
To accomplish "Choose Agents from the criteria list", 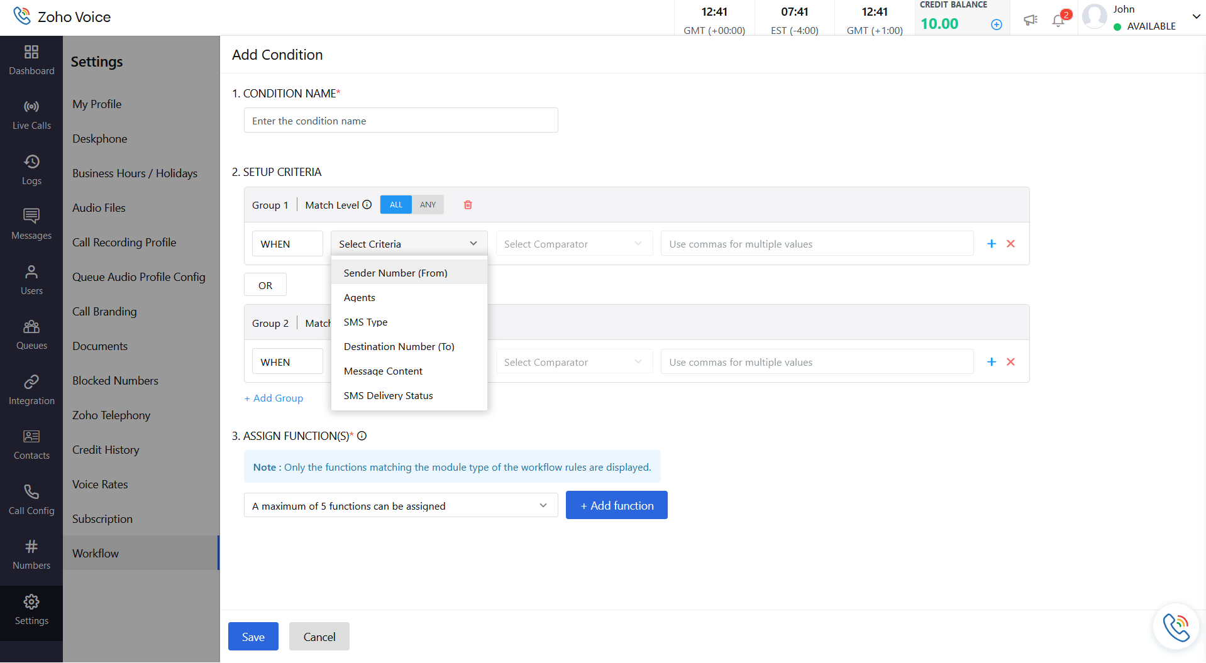I will click(x=409, y=298).
